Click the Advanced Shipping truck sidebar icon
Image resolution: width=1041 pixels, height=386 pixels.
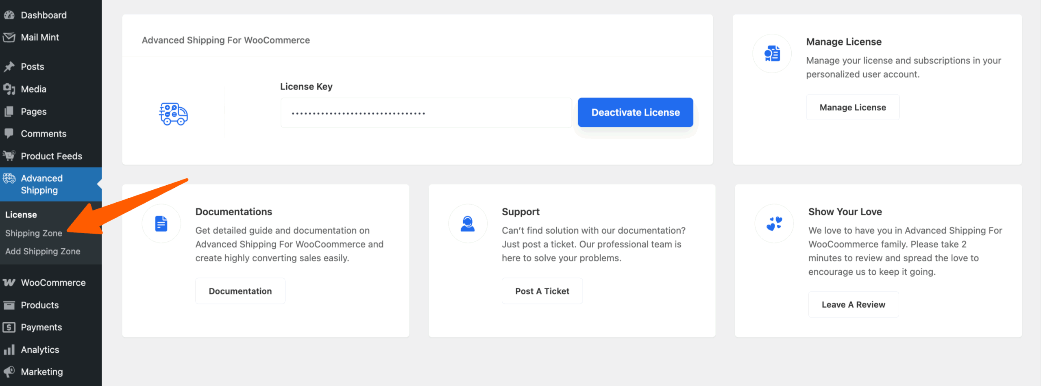coord(9,178)
